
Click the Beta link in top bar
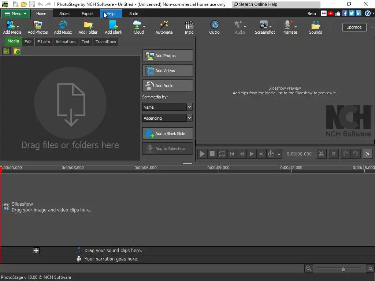pos(312,14)
